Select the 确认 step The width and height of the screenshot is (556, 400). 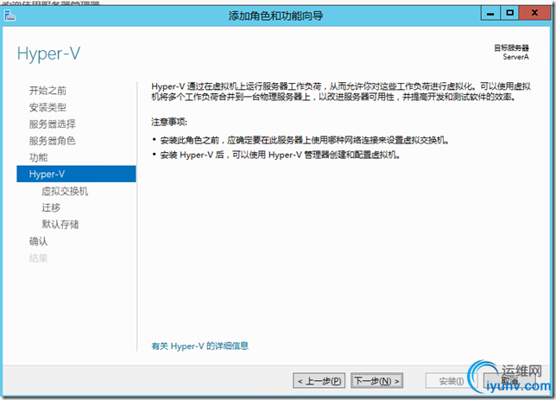(x=38, y=241)
